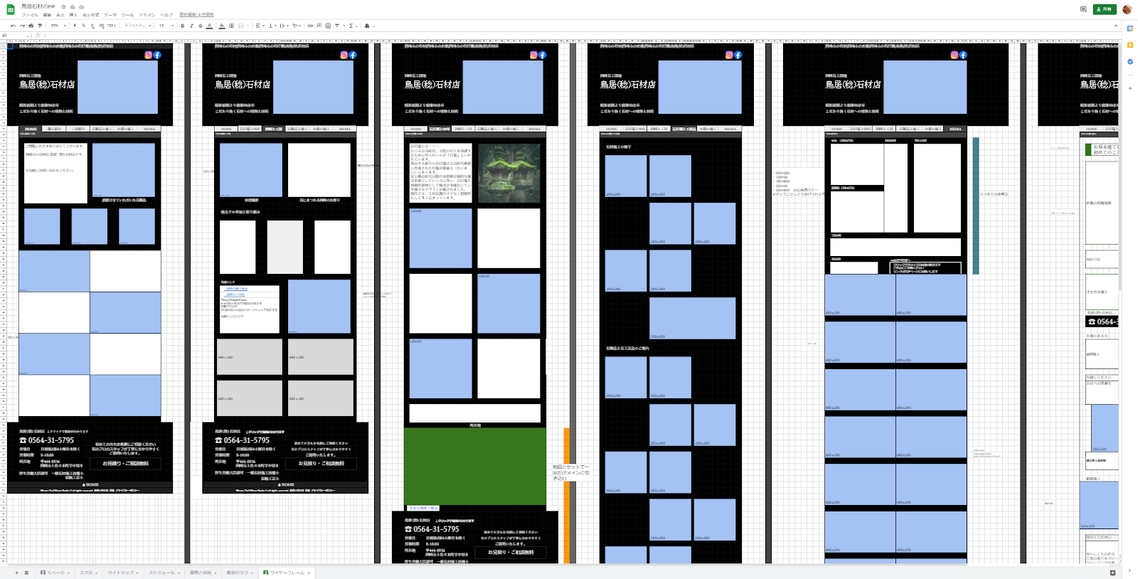1138x579 pixels.
Task: Apply percent number format
Action: pyautogui.click(x=83, y=26)
